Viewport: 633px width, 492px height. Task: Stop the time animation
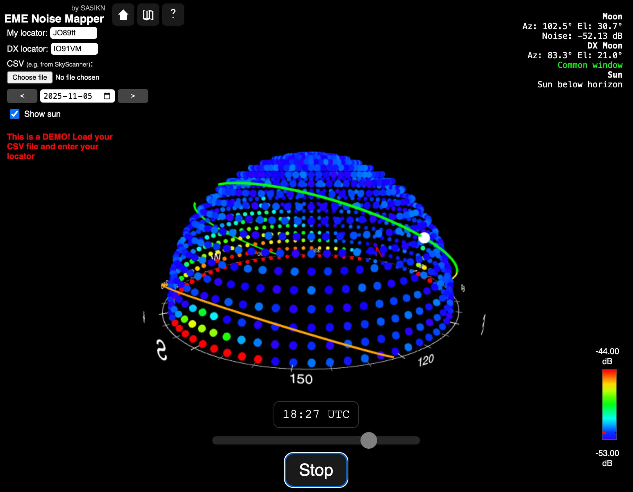(x=316, y=470)
